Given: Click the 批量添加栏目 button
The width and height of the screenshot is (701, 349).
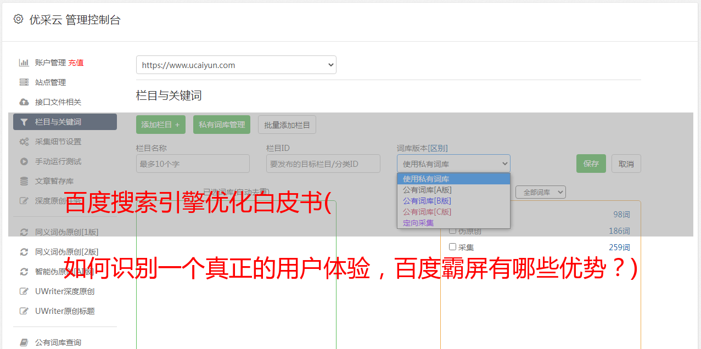Looking at the screenshot, I should pyautogui.click(x=287, y=125).
